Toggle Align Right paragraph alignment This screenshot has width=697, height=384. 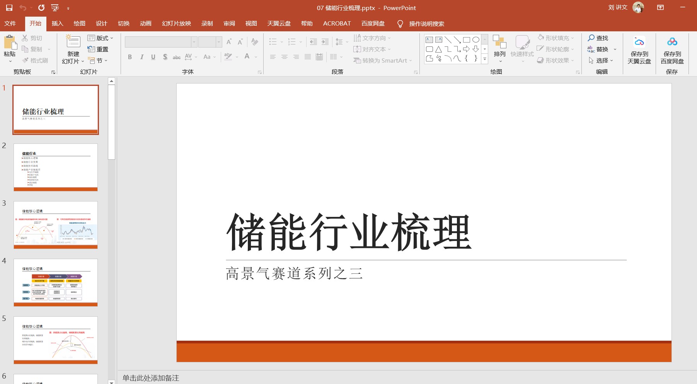coord(296,57)
